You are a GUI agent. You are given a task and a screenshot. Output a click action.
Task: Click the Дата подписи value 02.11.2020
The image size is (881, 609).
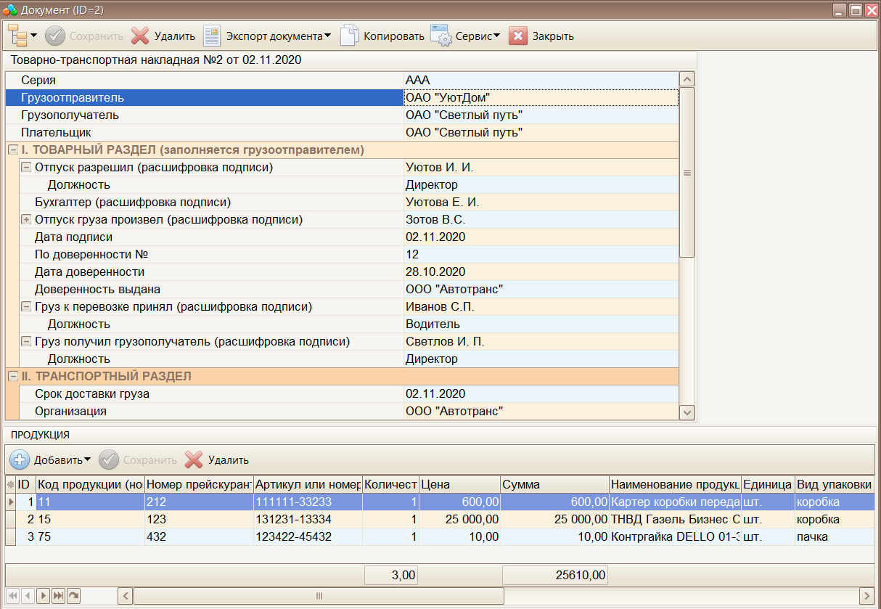541,237
